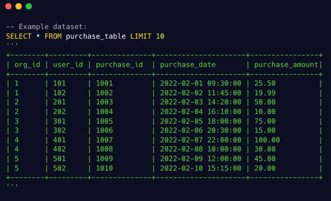Viewport: 331px width, 201px height.
Task: Click date 2022-02-07 22:00:00
Action: click(201, 140)
